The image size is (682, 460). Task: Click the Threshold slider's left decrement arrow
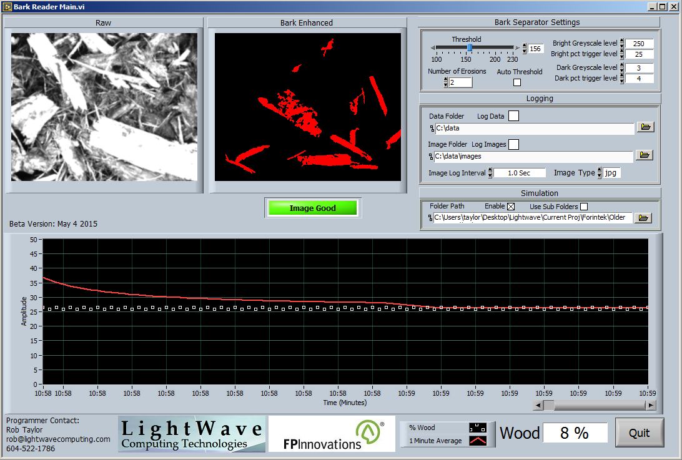pos(433,48)
